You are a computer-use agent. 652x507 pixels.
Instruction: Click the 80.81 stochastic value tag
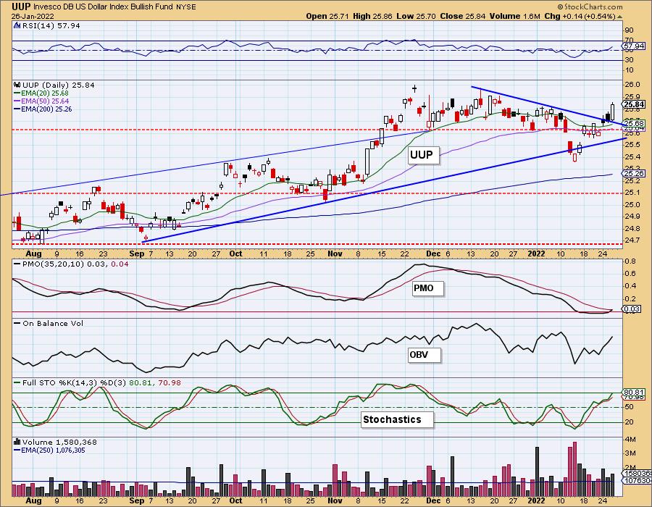pyautogui.click(x=635, y=393)
